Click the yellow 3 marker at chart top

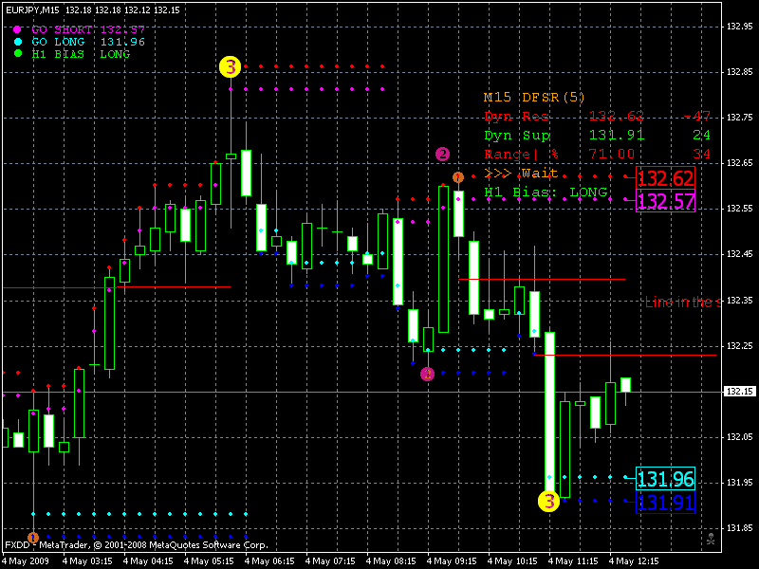tap(230, 66)
